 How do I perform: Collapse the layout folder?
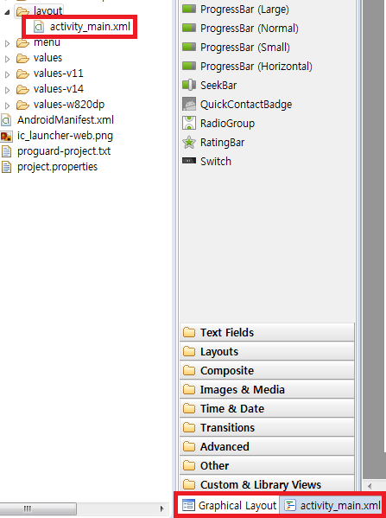click(x=7, y=12)
